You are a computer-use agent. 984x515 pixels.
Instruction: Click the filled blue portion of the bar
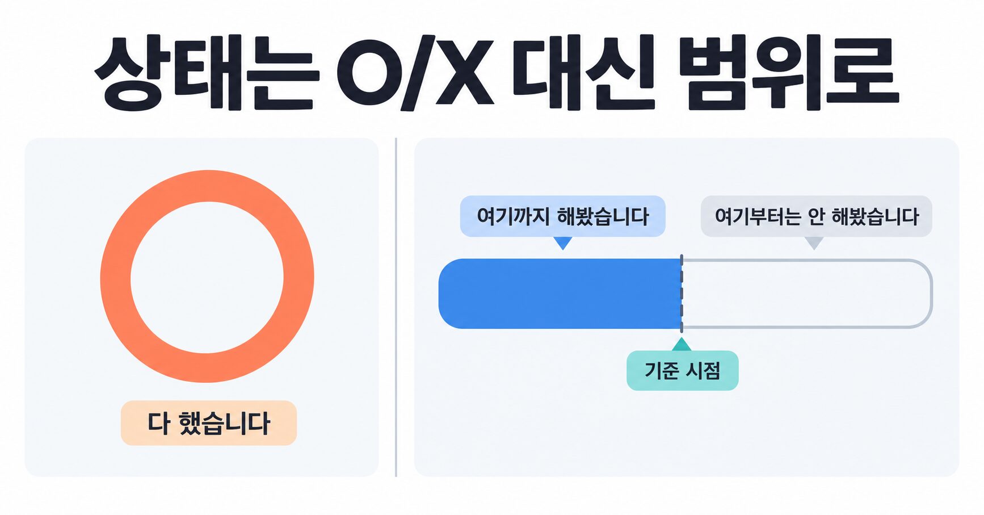point(560,294)
